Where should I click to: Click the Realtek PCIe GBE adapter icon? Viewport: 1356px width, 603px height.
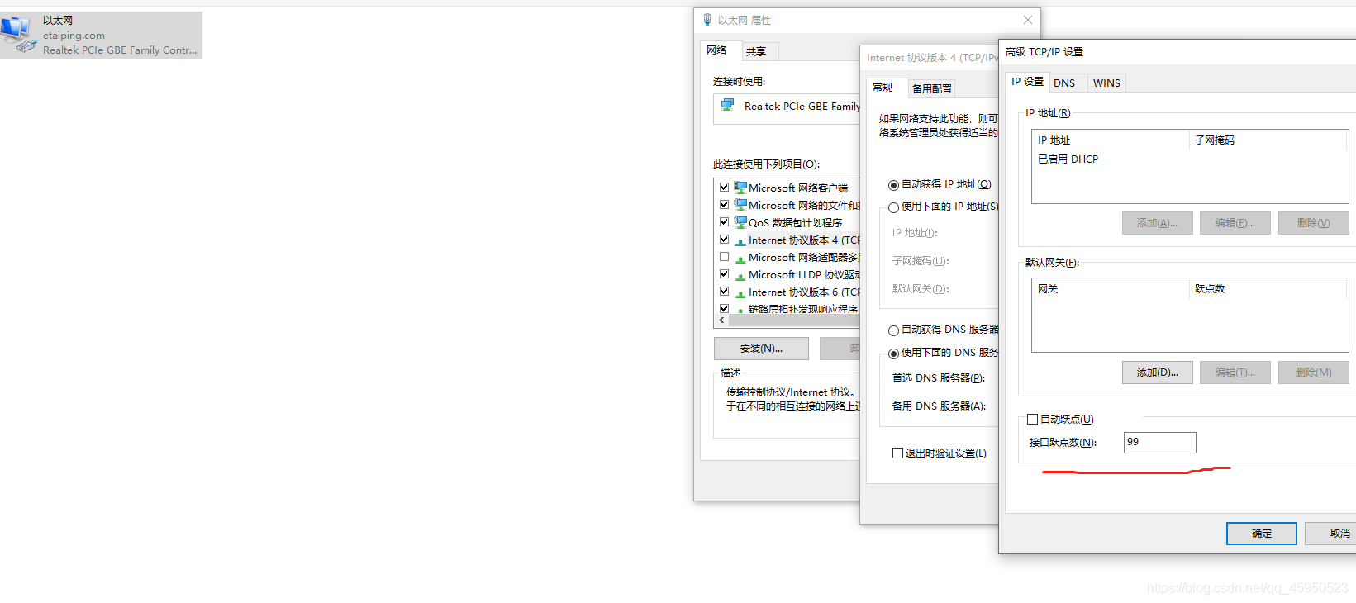pos(727,106)
